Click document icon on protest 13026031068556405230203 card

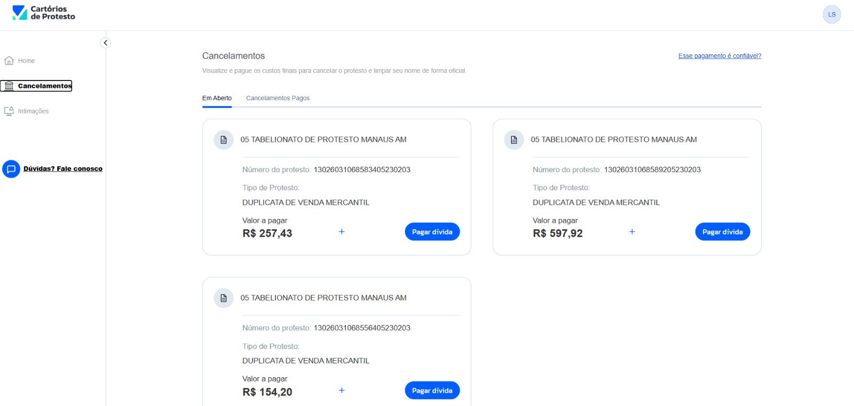(x=224, y=298)
